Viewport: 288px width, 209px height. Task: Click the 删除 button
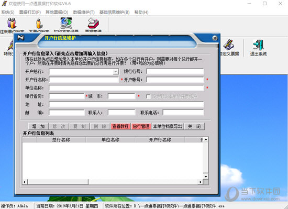pyautogui.click(x=100, y=126)
